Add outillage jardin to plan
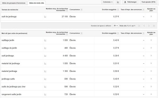The width and height of the screenshot is (159, 98). click(151, 40)
